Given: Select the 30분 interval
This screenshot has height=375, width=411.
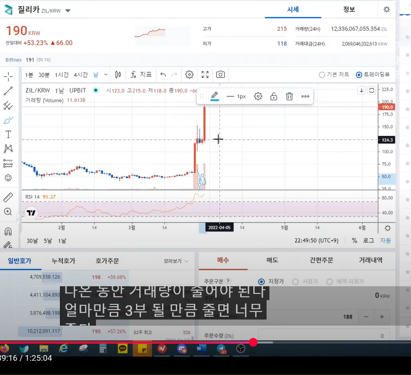Looking at the screenshot, I should coord(44,75).
